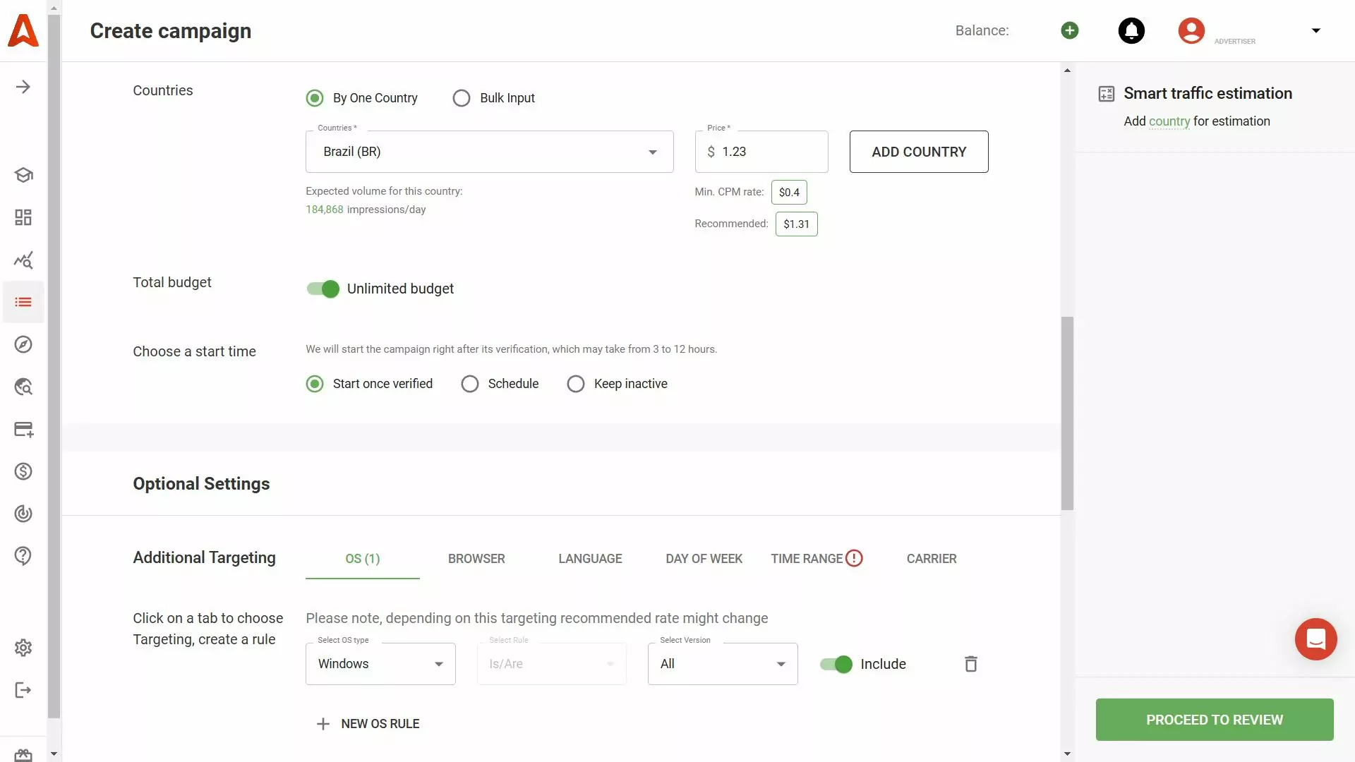Open the settings gear in sidebar

click(x=23, y=648)
